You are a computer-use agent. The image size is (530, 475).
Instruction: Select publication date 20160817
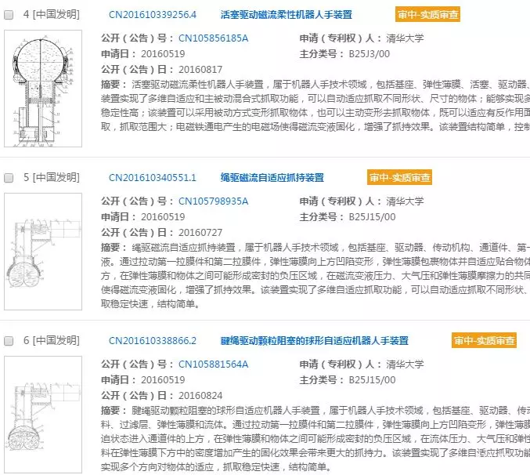tap(200, 70)
